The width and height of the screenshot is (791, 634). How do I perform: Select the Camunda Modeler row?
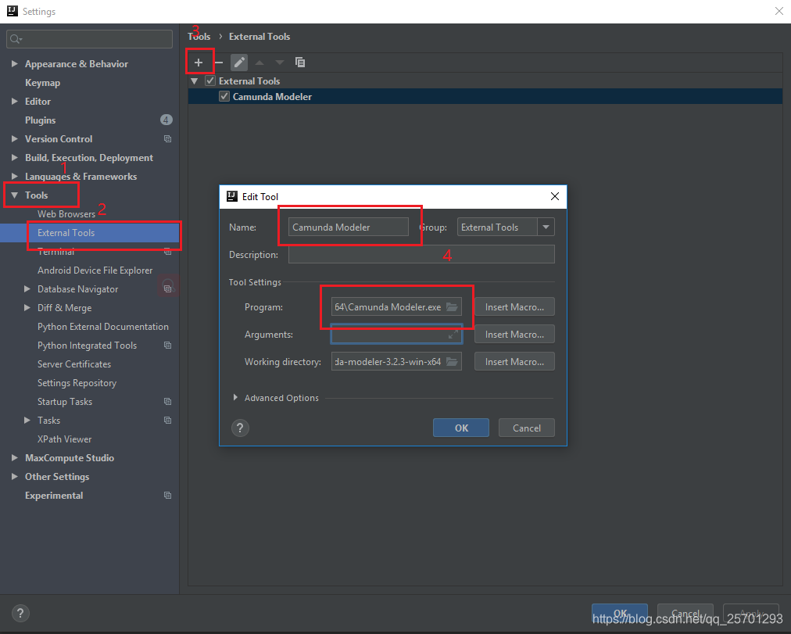click(485, 96)
